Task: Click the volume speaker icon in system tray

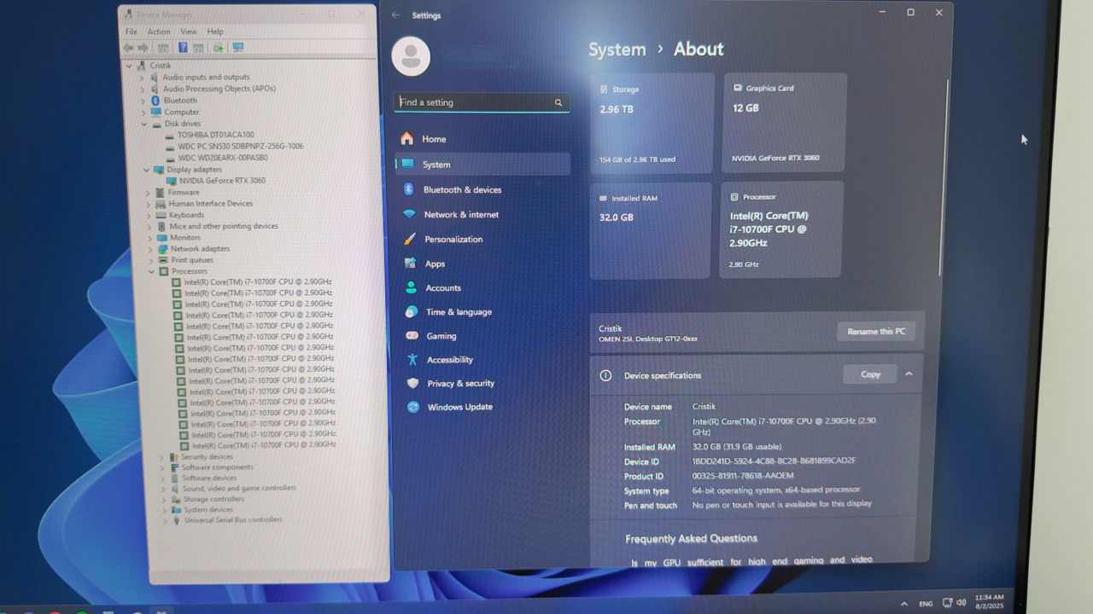Action: (x=961, y=603)
